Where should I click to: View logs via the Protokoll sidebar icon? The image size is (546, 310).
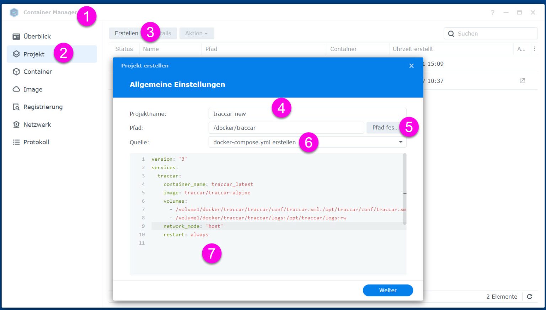click(x=16, y=142)
